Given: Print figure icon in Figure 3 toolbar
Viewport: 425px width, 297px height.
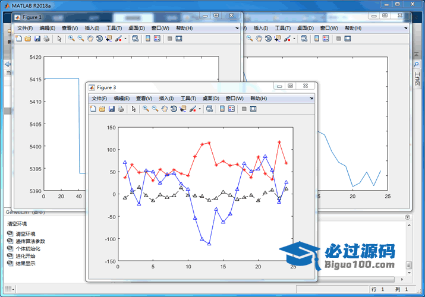Looking at the screenshot, I should (x=121, y=109).
